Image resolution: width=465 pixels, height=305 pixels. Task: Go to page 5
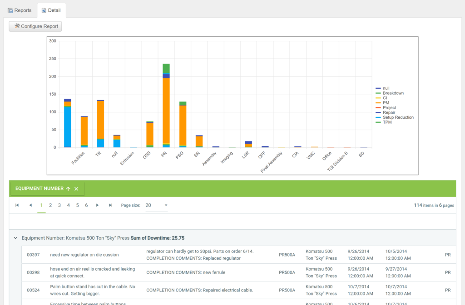(77, 205)
